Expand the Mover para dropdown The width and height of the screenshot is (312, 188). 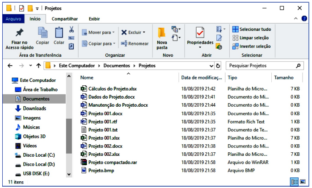point(113,33)
